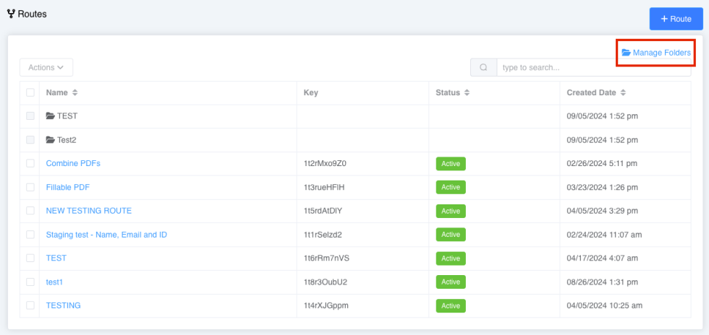Tick the checkbox next to Fillable PDF
The height and width of the screenshot is (335, 709).
pos(30,187)
